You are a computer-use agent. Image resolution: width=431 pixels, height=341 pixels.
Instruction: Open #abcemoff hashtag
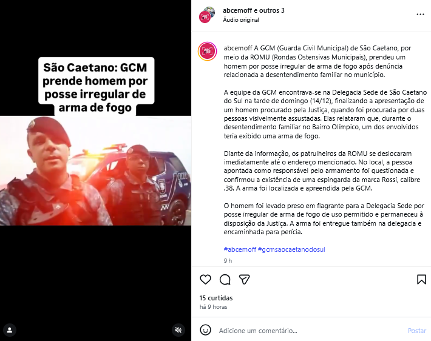coord(240,249)
